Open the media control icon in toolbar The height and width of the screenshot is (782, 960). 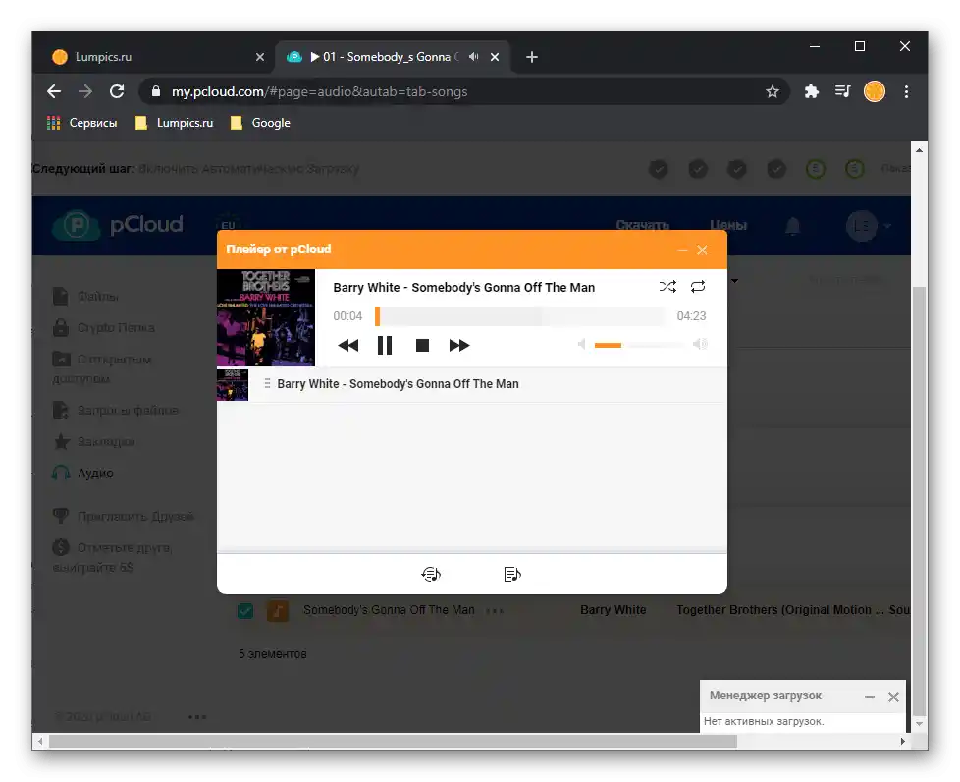[843, 92]
